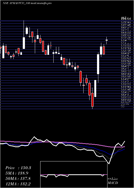Click the <<Live MACD label
Screen dimensions: 134x188
tap(113, 181)
